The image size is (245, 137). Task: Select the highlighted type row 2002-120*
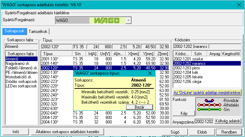click(x=105, y=68)
